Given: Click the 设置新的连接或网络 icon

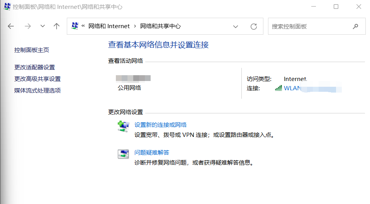Looking at the screenshot, I should click(123, 126).
